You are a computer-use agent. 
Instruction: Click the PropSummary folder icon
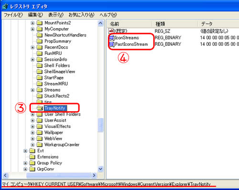click(40, 41)
